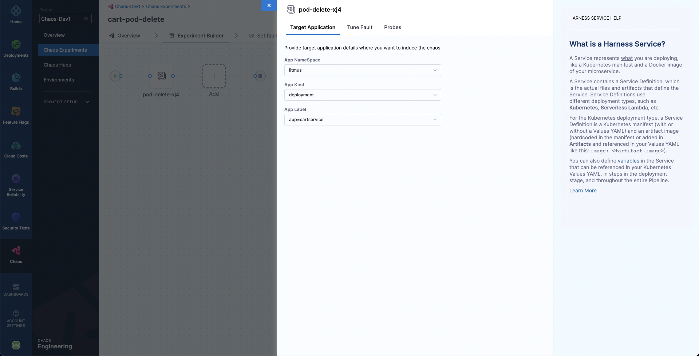Go to the Set fault weights step

[x=263, y=36]
